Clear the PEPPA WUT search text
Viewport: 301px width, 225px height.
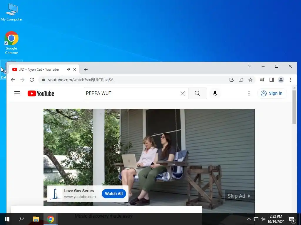click(183, 93)
